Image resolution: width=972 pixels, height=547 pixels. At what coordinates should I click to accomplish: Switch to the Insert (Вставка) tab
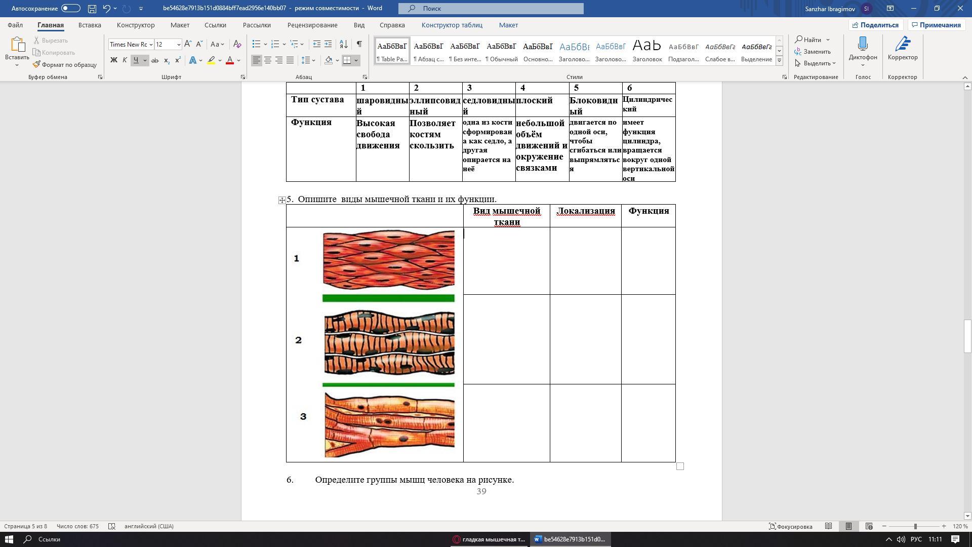point(90,25)
